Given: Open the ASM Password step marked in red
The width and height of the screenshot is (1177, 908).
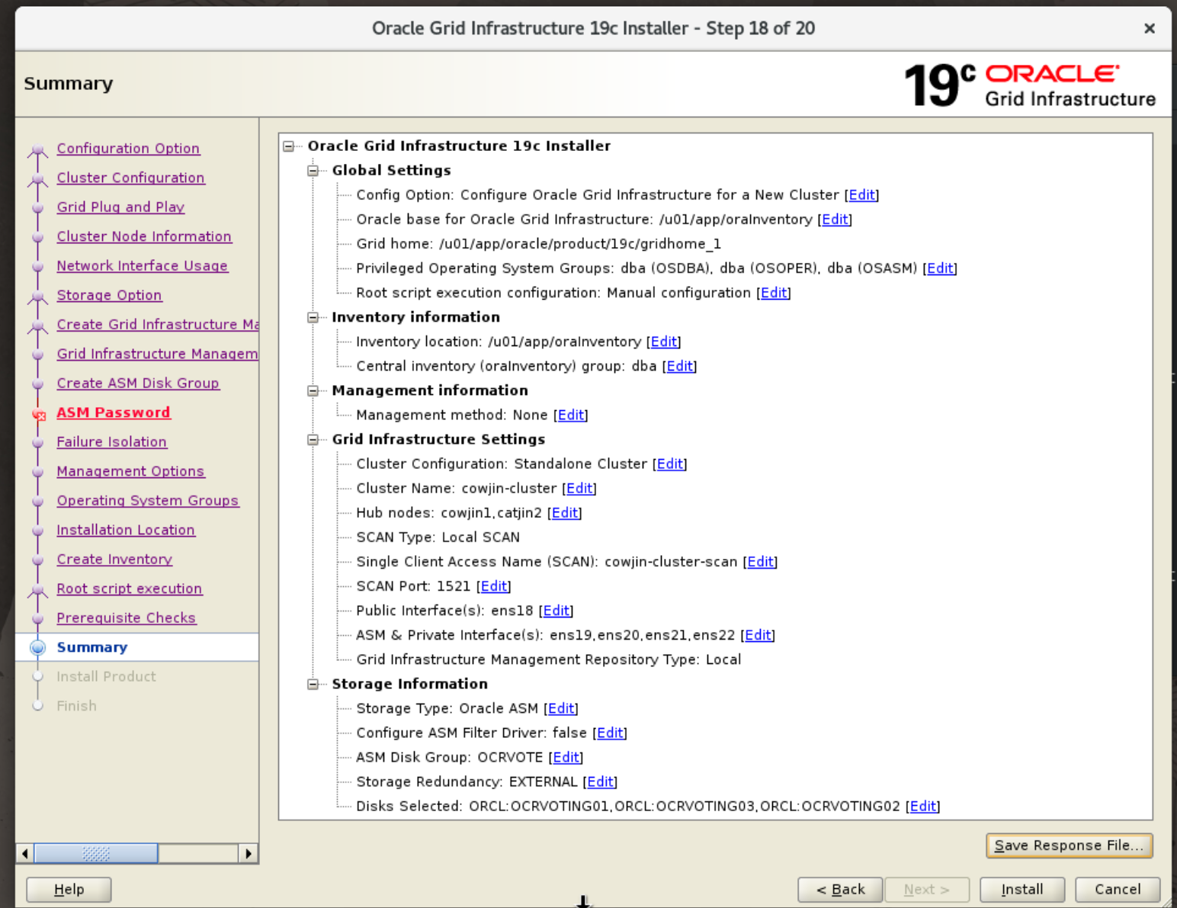Looking at the screenshot, I should coord(113,412).
